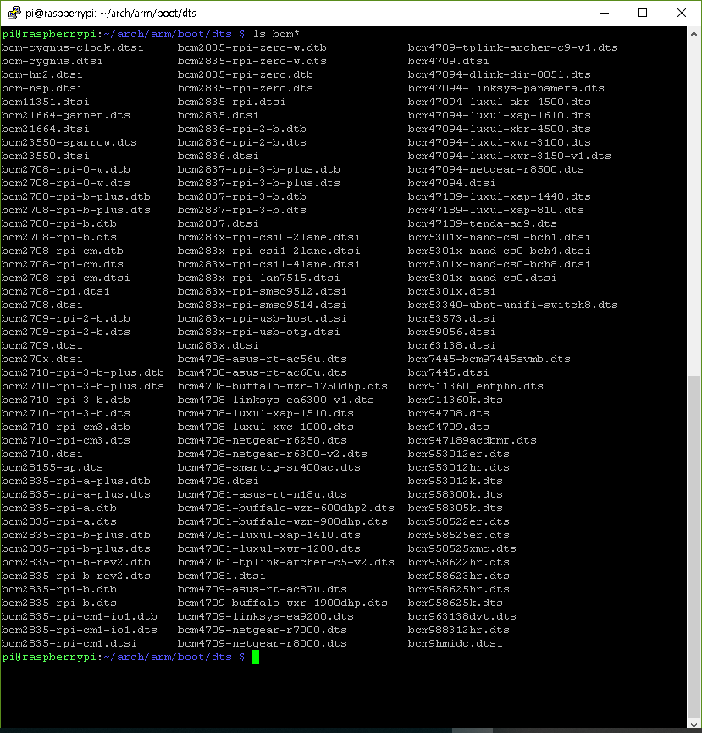This screenshot has height=733, width=702.
Task: Click file bcm-hr2.dtsi
Action: coord(42,74)
